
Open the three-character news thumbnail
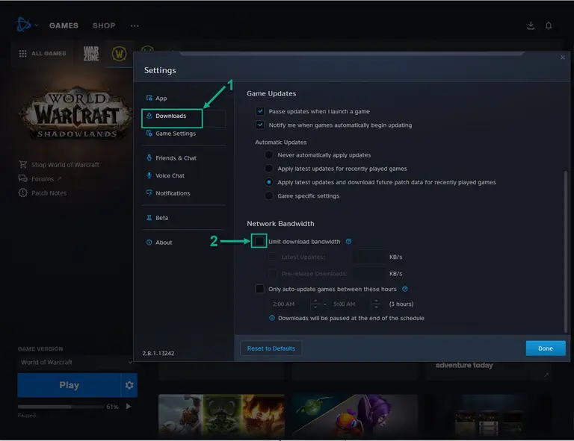[x=221, y=416]
